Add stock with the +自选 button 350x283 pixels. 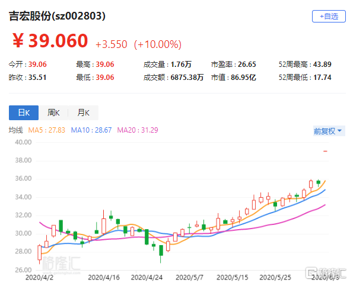coord(329,16)
